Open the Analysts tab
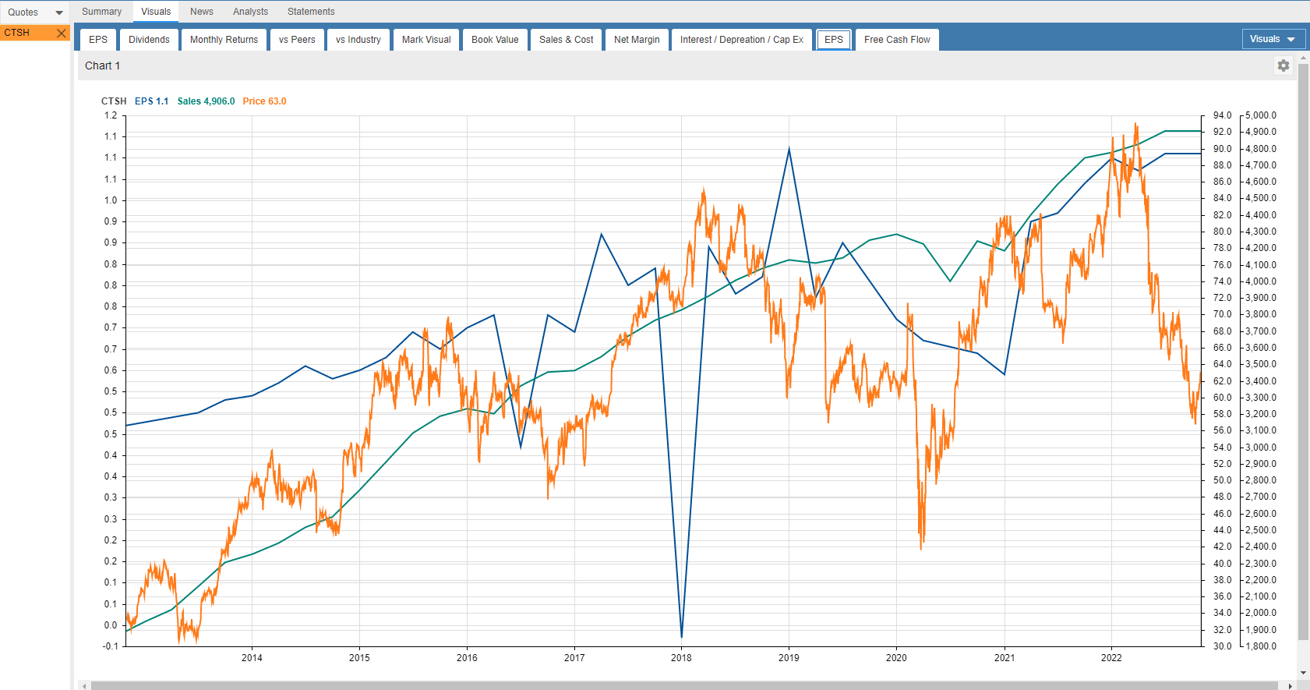This screenshot has height=690, width=1310. [x=250, y=12]
